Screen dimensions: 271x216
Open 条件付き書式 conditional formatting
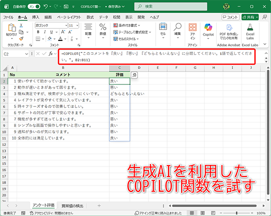click(x=126, y=25)
